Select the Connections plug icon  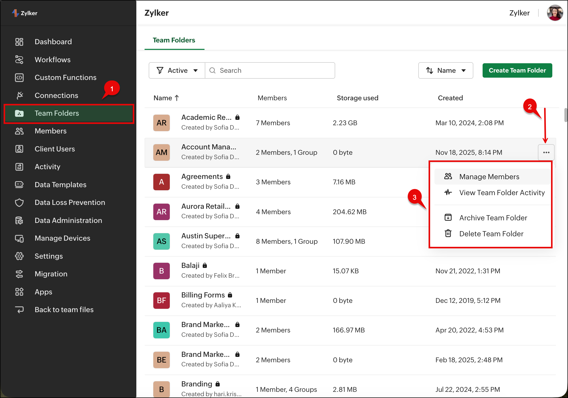point(19,95)
